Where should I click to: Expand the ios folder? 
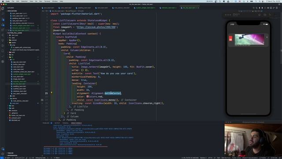coord(12,55)
